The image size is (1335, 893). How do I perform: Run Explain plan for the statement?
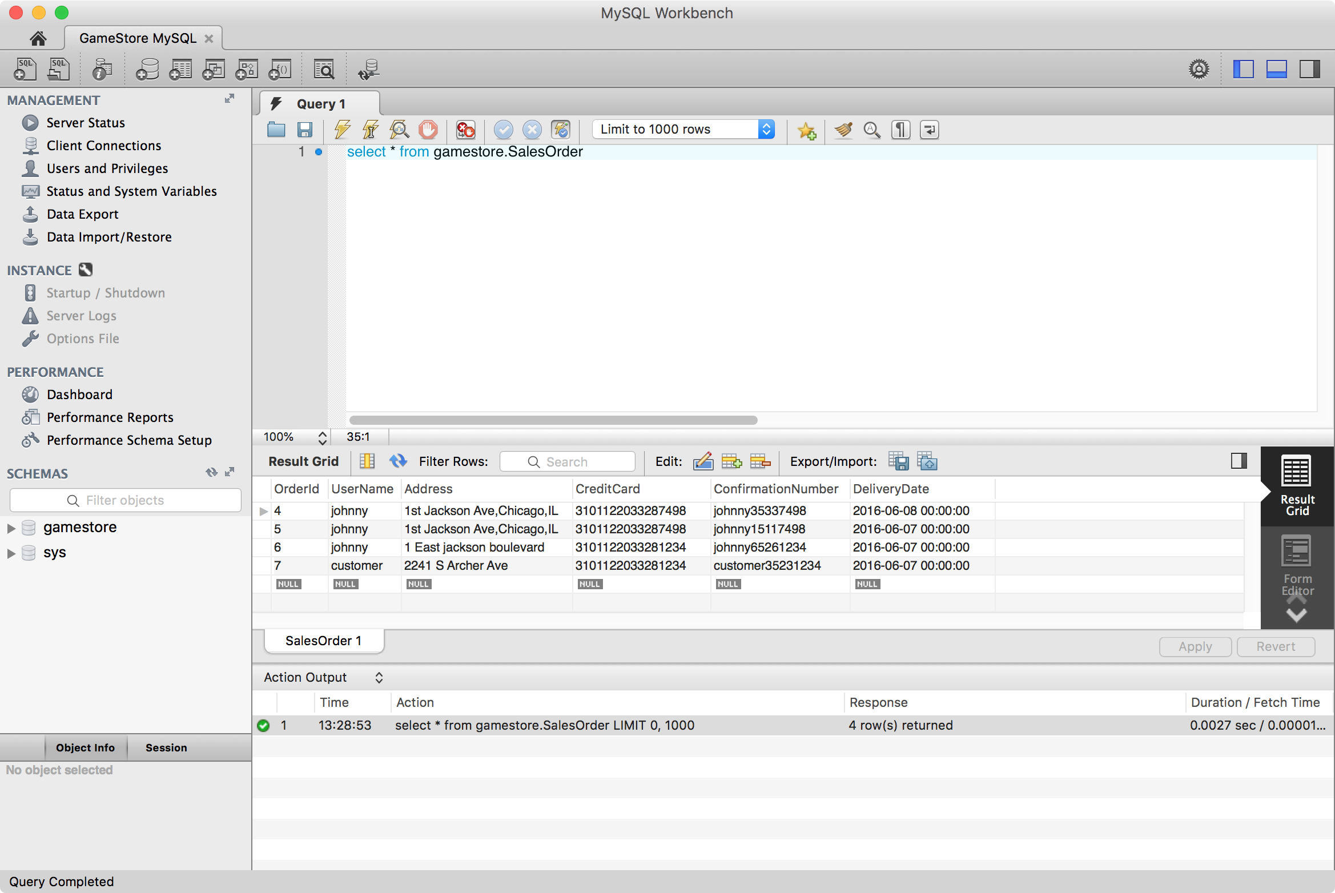399,130
